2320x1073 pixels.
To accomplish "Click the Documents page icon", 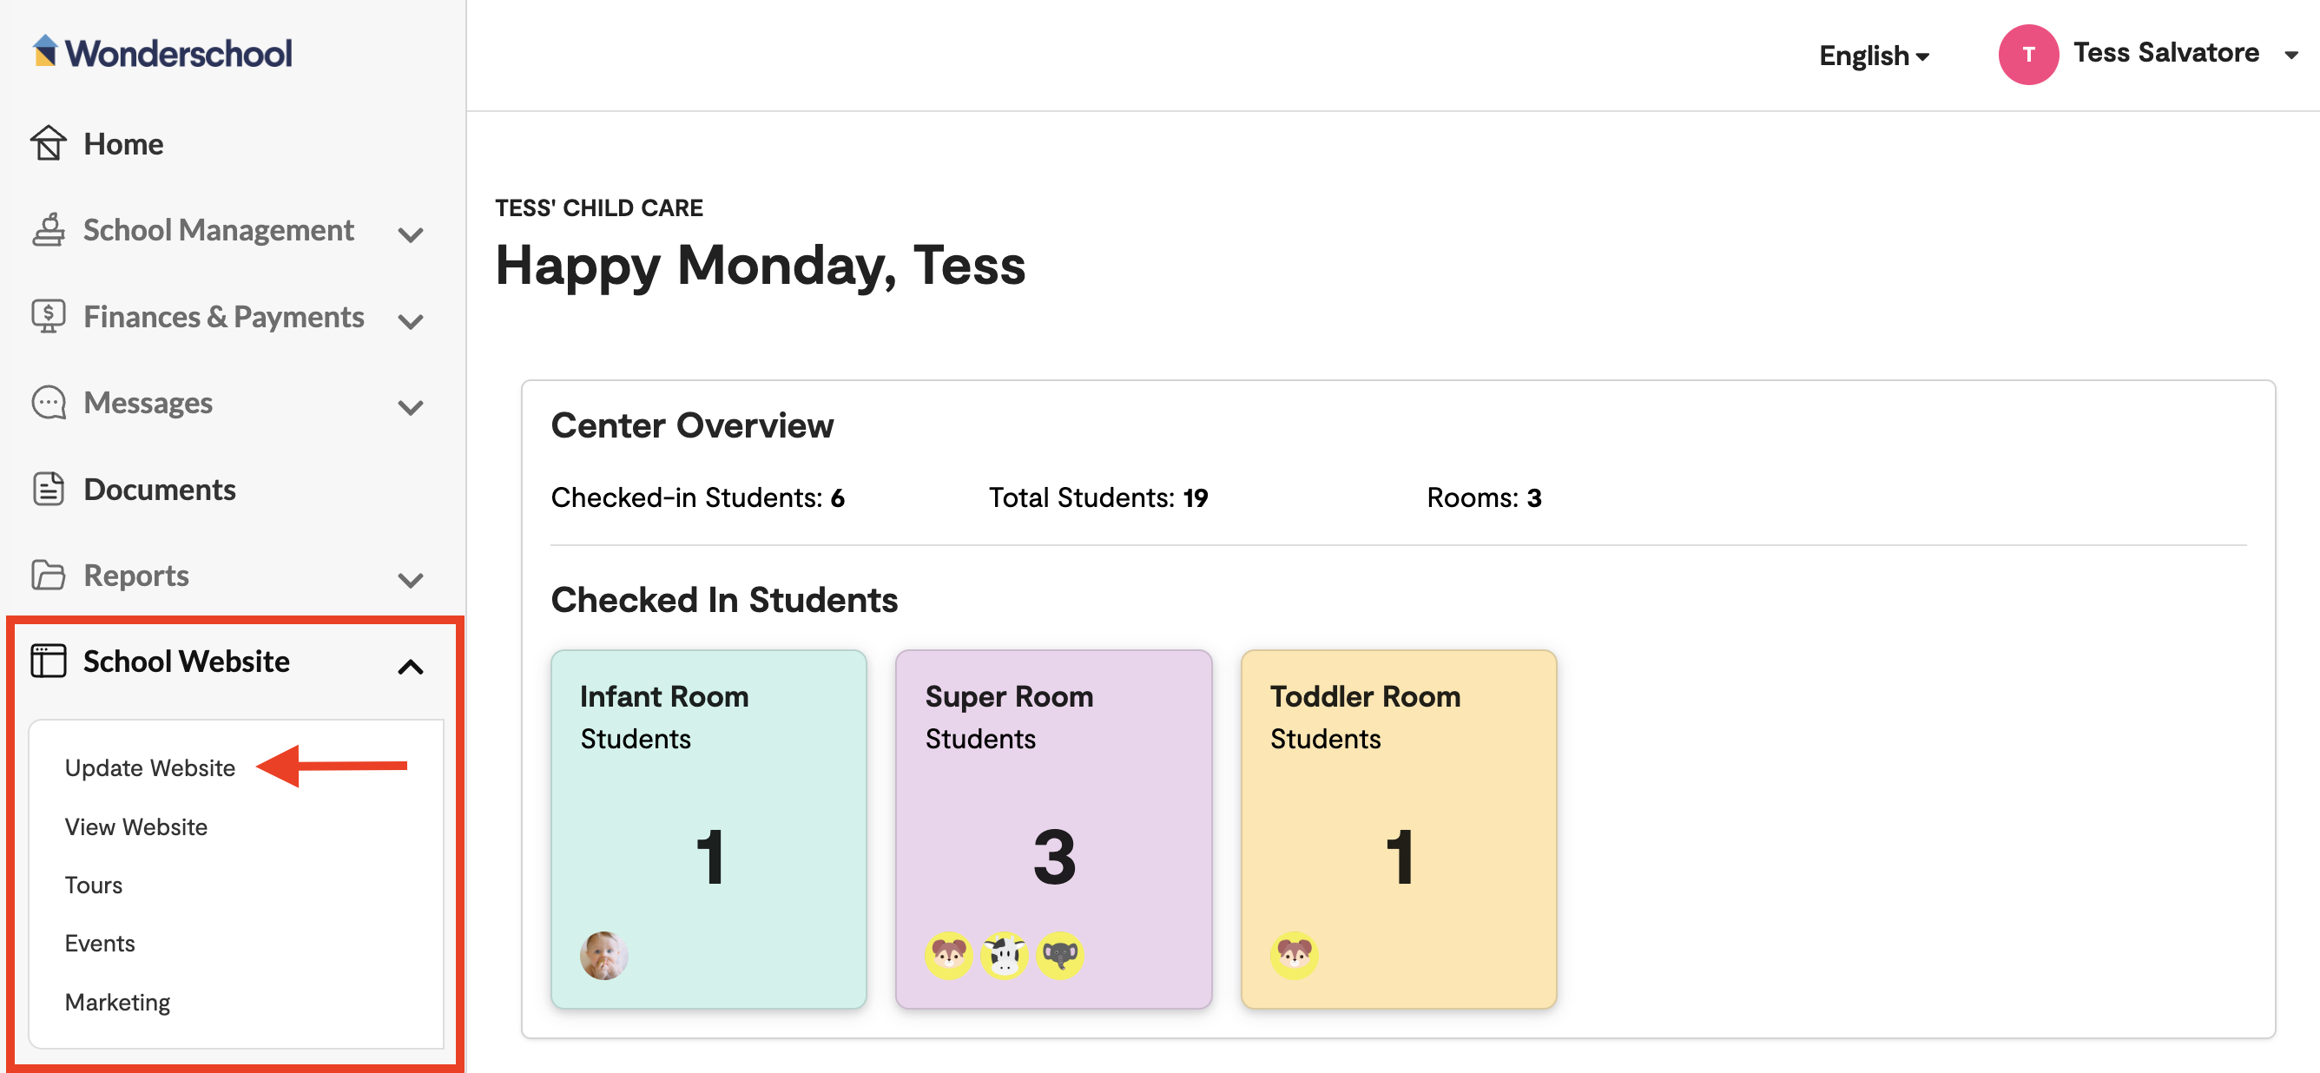I will point(49,489).
